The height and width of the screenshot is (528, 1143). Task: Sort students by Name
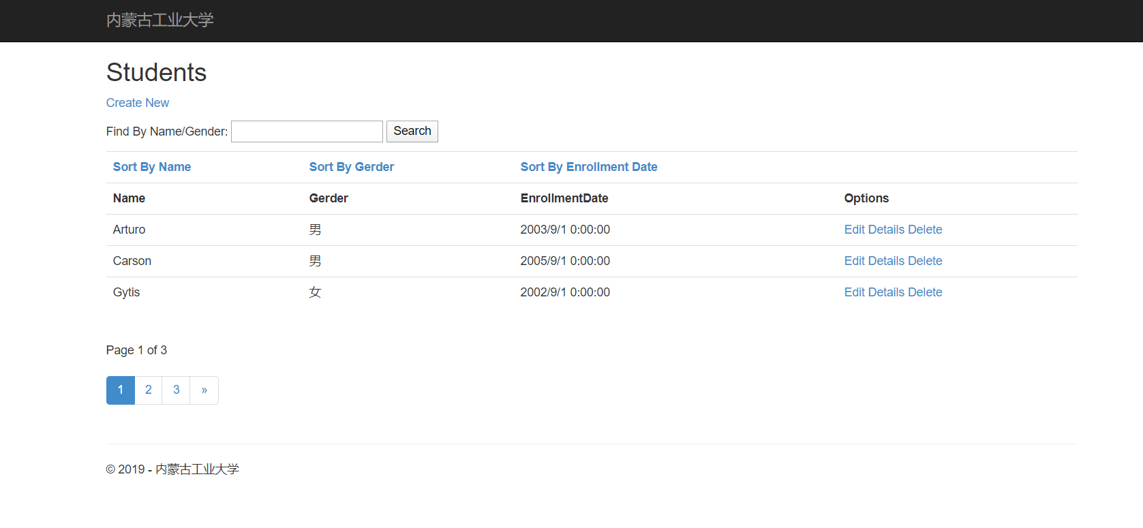(151, 167)
